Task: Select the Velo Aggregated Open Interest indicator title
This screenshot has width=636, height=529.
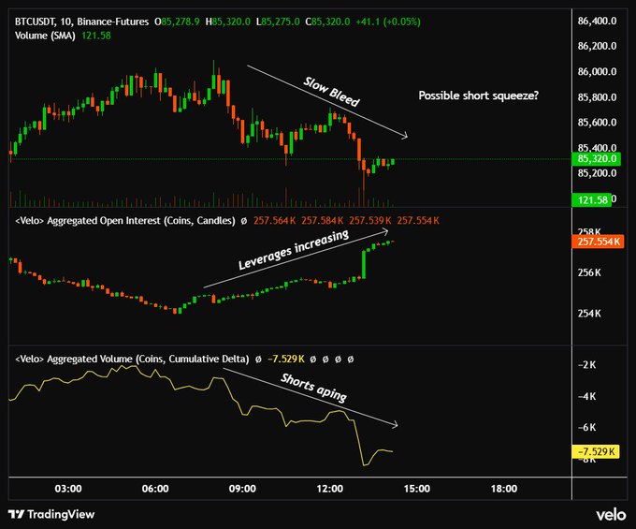Action: tap(125, 221)
